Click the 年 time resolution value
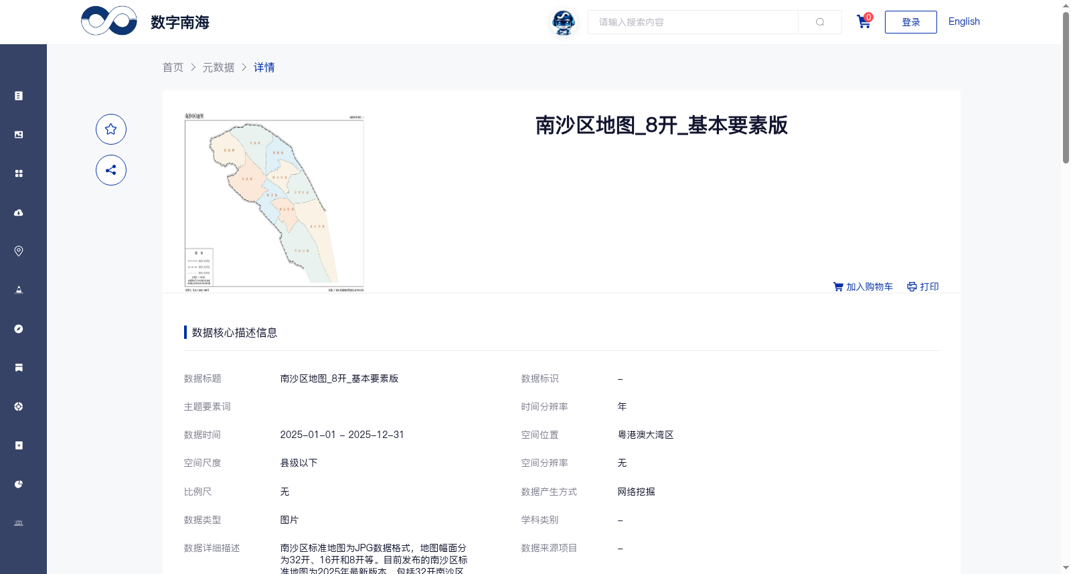 tap(622, 407)
